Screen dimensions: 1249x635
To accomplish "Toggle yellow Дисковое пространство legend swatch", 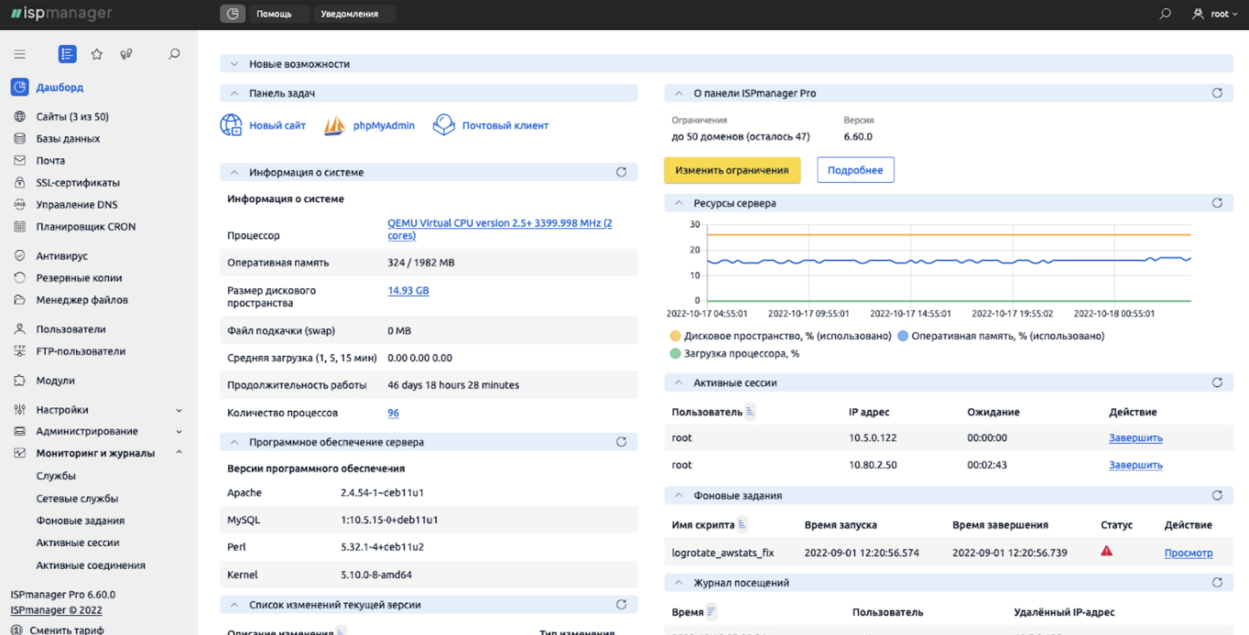I will pyautogui.click(x=676, y=336).
